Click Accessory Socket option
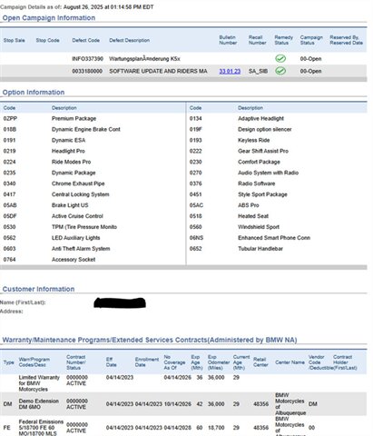 coord(74,260)
